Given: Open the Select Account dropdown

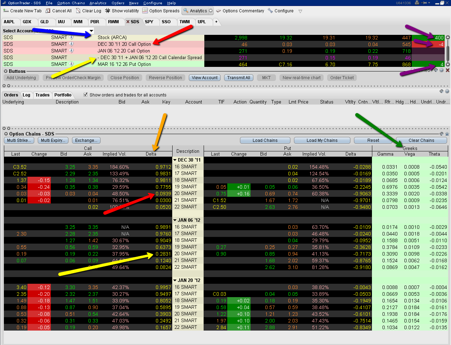Looking at the screenshot, I should [x=91, y=31].
